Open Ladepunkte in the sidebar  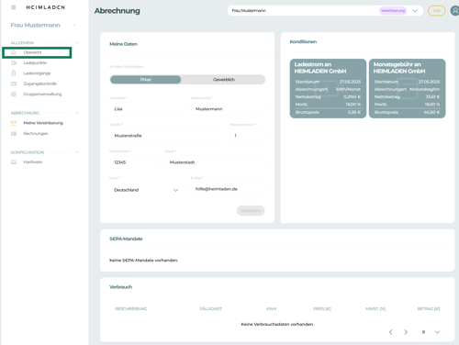click(35, 63)
